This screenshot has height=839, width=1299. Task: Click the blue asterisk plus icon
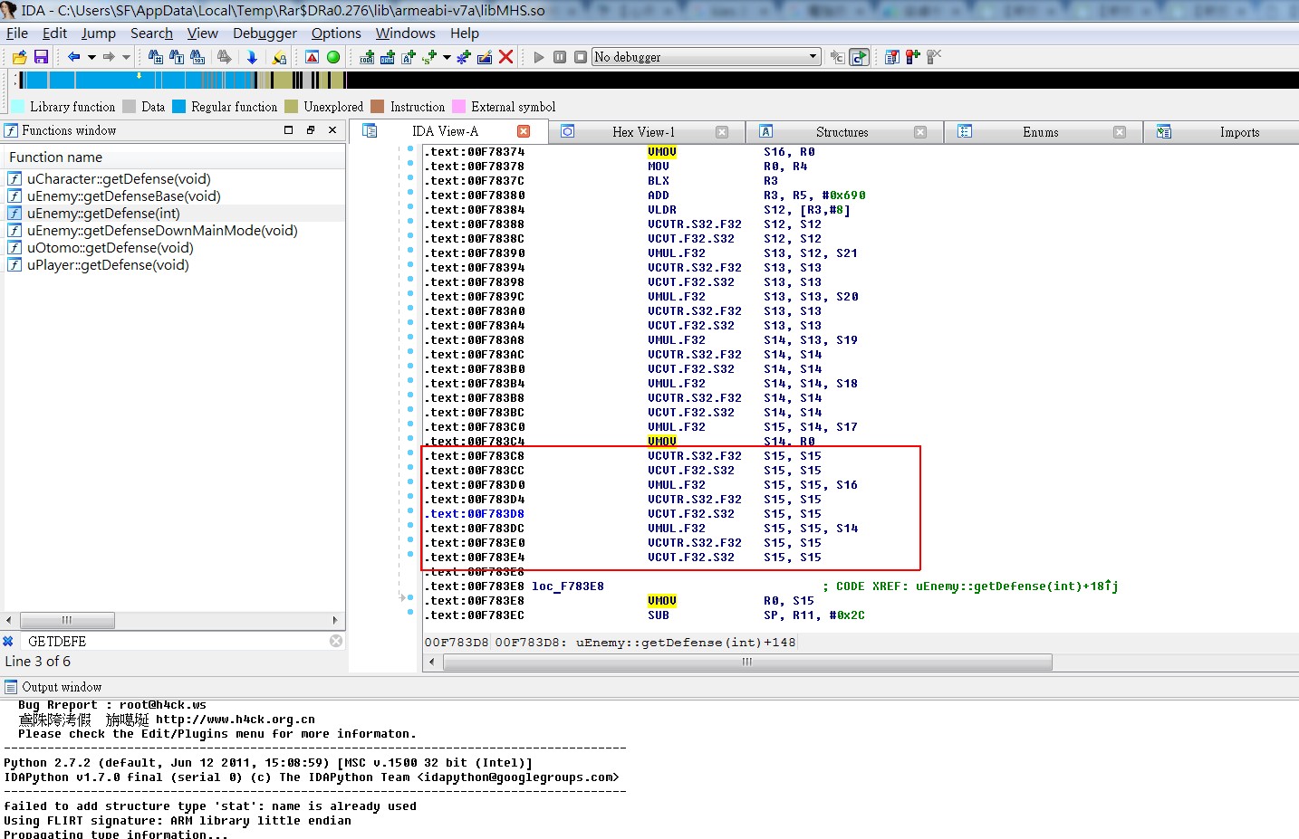click(463, 57)
